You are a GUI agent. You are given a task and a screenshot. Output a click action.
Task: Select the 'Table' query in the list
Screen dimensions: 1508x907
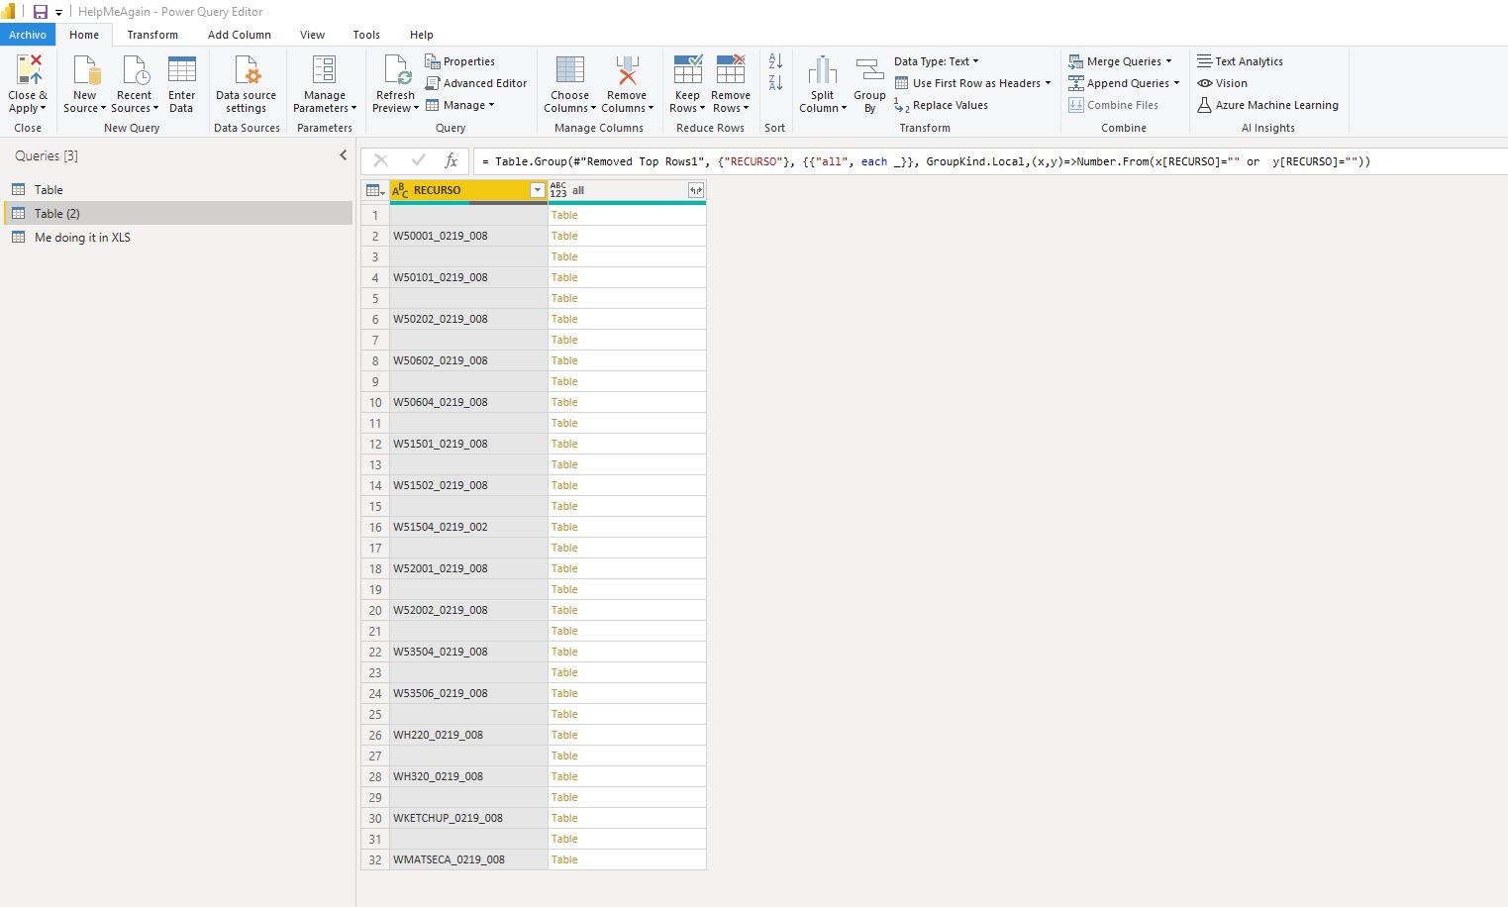pos(49,190)
